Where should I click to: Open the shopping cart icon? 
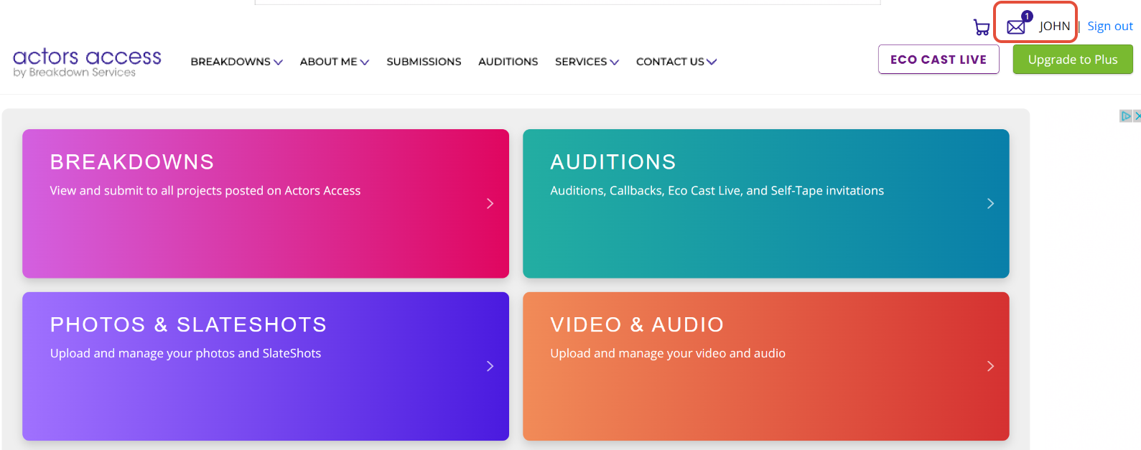(x=981, y=27)
